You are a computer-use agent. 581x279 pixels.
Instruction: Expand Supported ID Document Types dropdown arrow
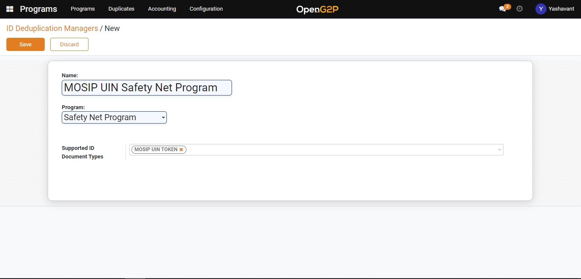click(499, 150)
